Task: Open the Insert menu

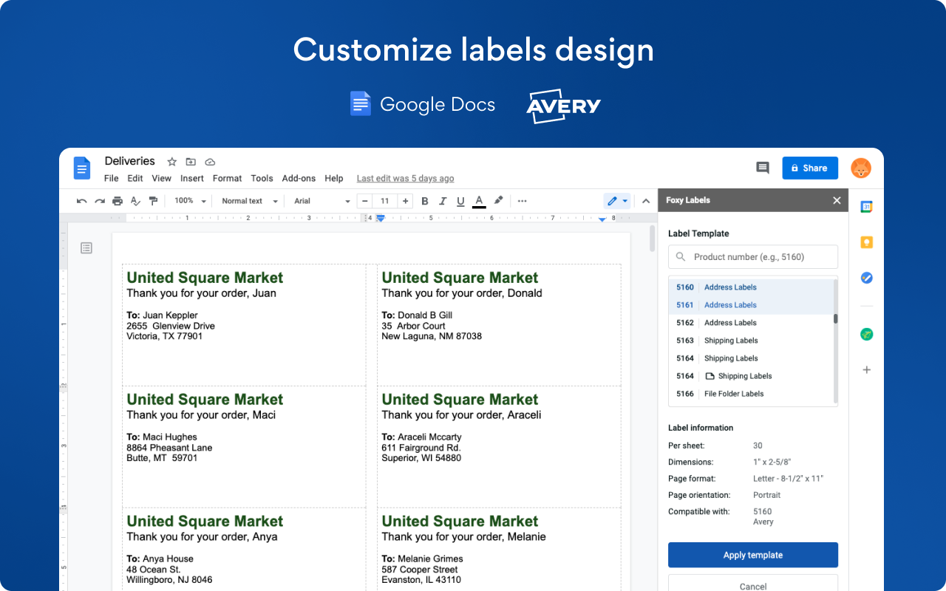Action: coord(192,178)
